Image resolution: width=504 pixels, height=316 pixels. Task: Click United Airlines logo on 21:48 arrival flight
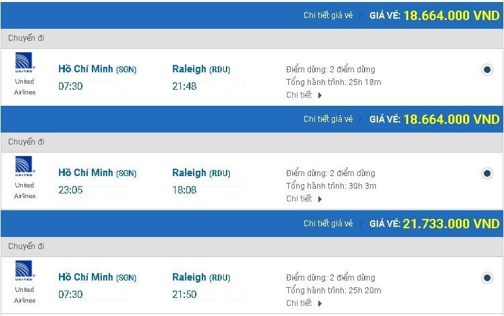(25, 62)
